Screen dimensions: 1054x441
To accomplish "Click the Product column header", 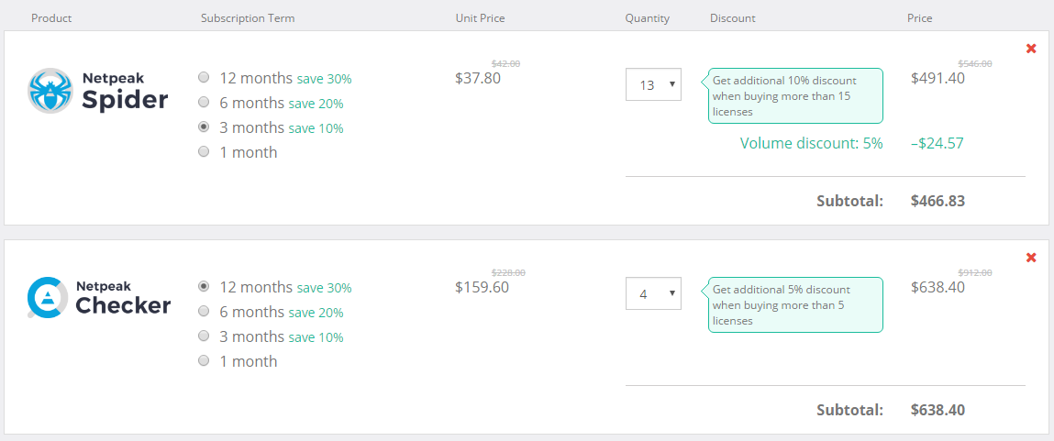I will [x=51, y=18].
